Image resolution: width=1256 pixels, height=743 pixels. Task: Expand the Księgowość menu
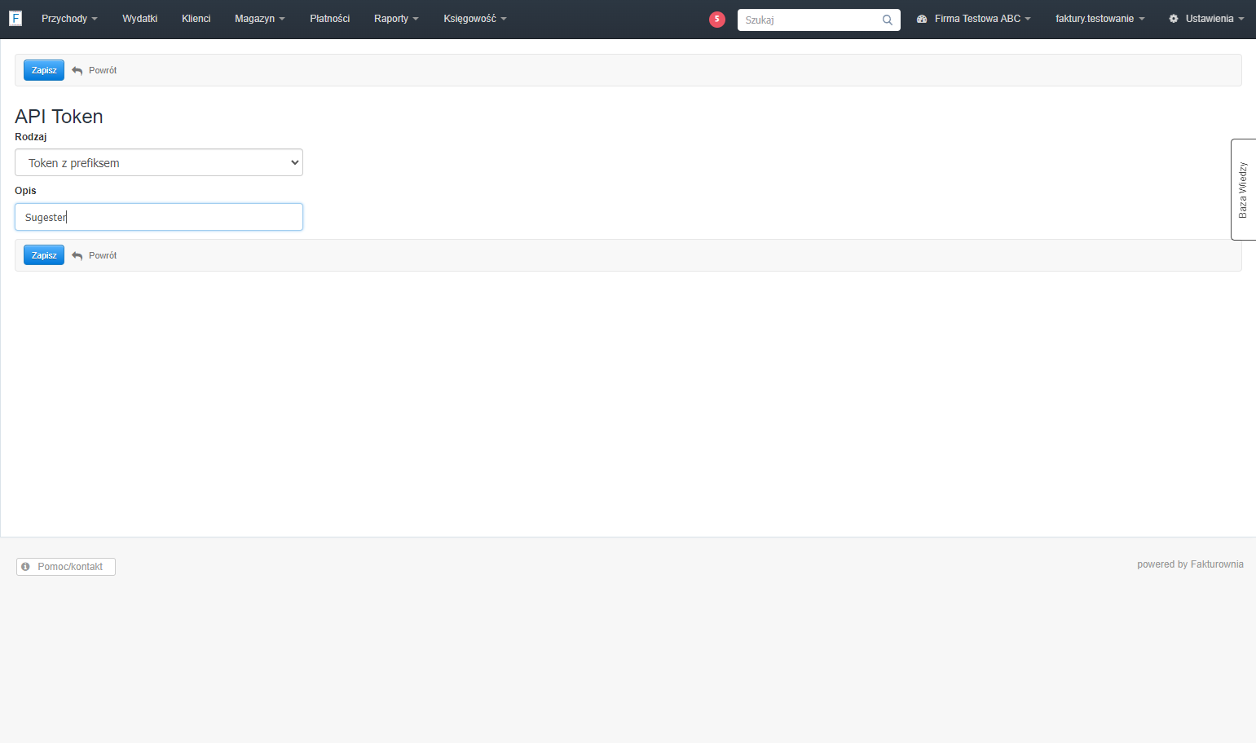475,19
